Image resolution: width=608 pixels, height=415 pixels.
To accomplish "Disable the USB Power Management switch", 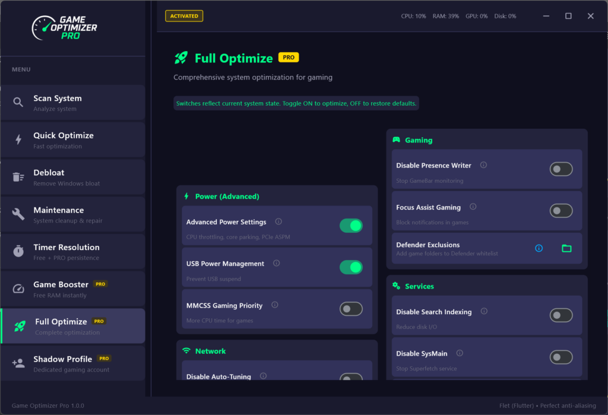I will (351, 267).
